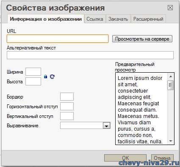Click the preview scrollbar down arrow
180x167 pixels.
[171, 141]
